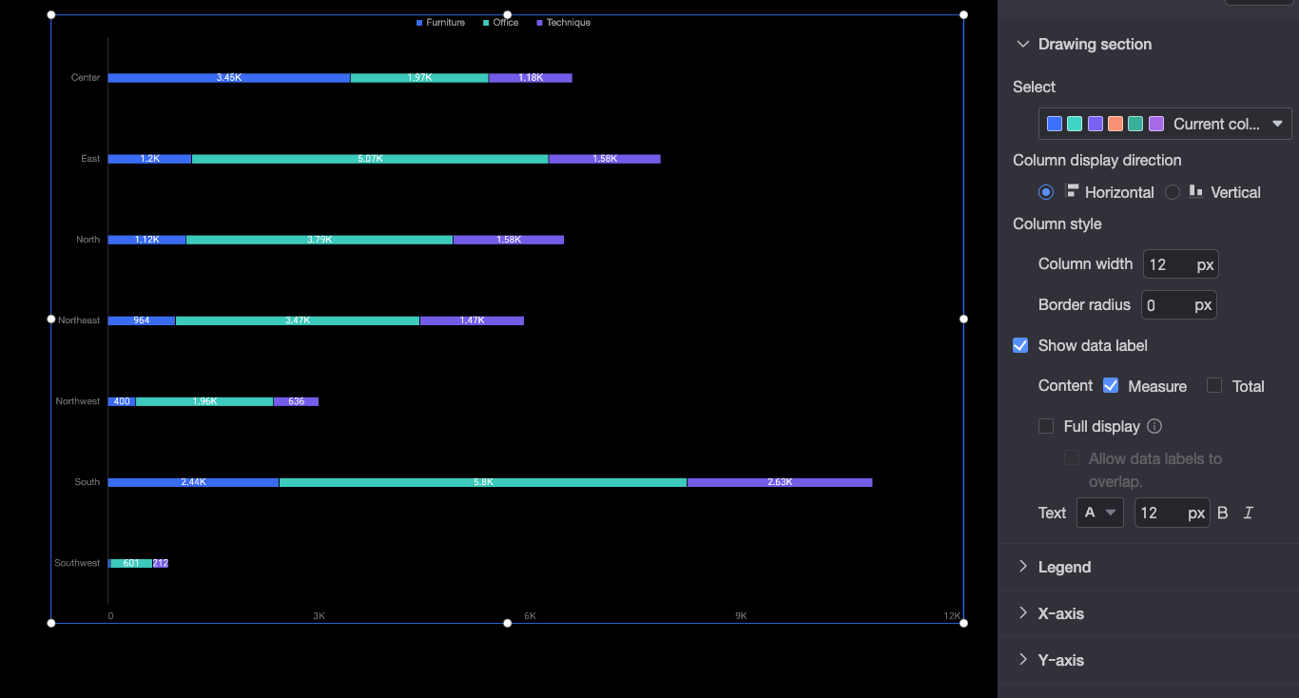The width and height of the screenshot is (1299, 698).
Task: Open the text color dropdown
Action: pos(1100,513)
